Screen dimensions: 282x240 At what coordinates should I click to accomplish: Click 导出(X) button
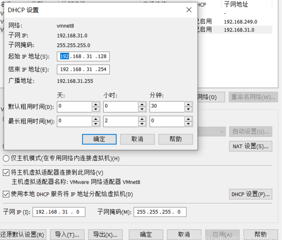[x=105, y=235]
